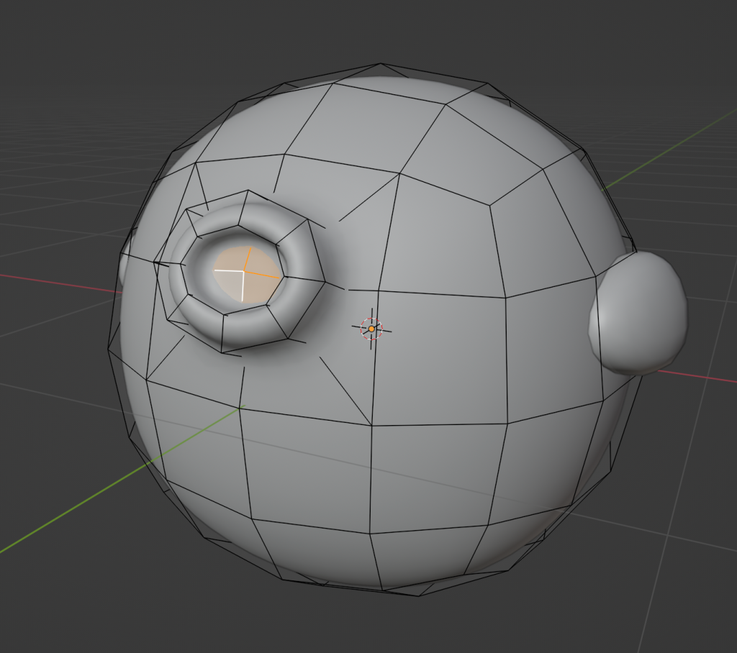Select the right ear bump on the head

[640, 314]
